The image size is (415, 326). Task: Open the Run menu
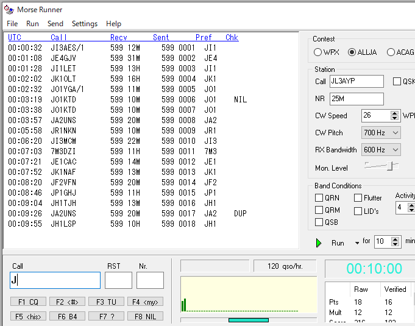click(32, 24)
